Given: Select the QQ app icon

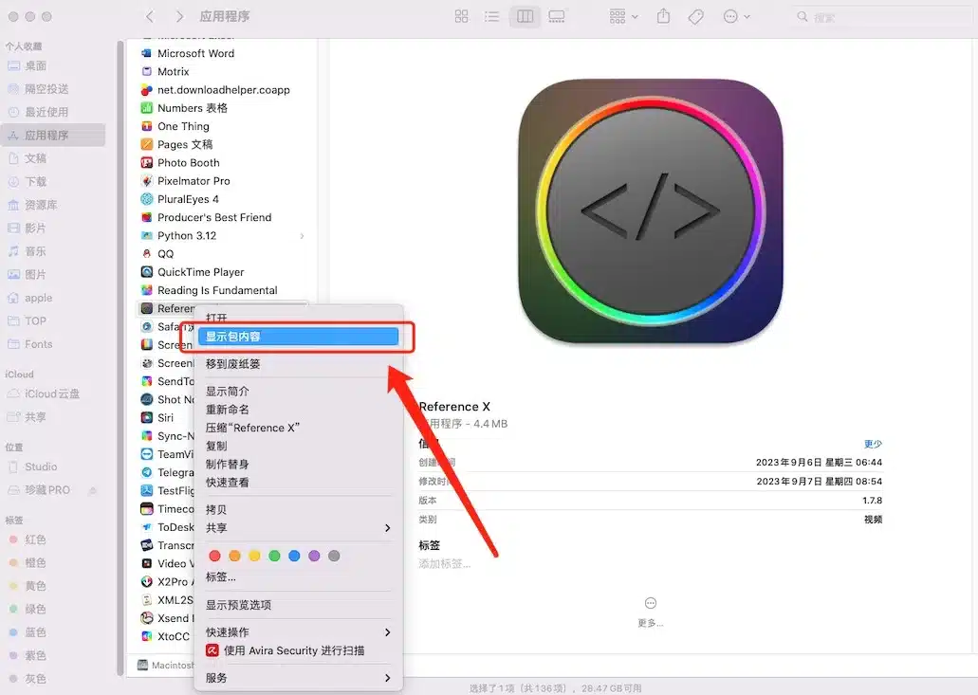Looking at the screenshot, I should click(x=147, y=254).
